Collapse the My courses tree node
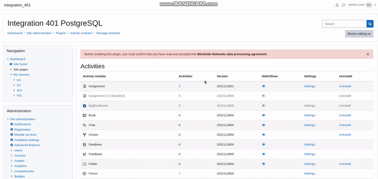 coord(11,75)
